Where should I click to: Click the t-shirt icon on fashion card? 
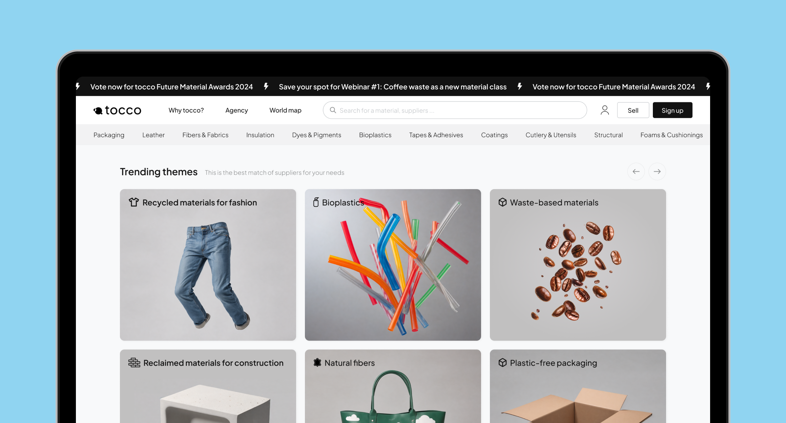[x=133, y=202]
